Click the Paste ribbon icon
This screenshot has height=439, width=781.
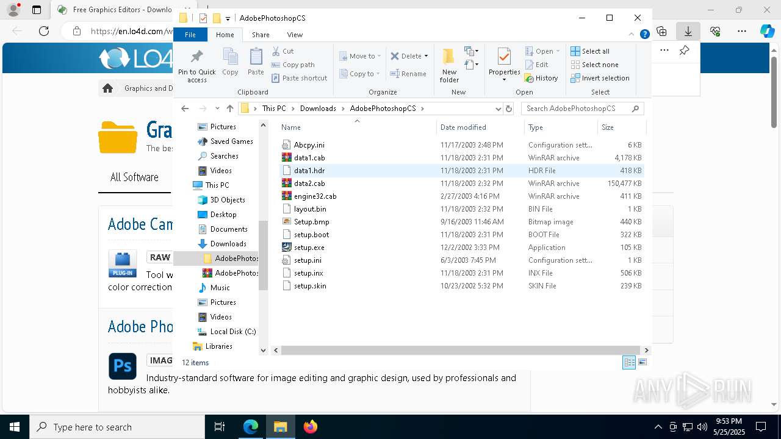click(256, 62)
